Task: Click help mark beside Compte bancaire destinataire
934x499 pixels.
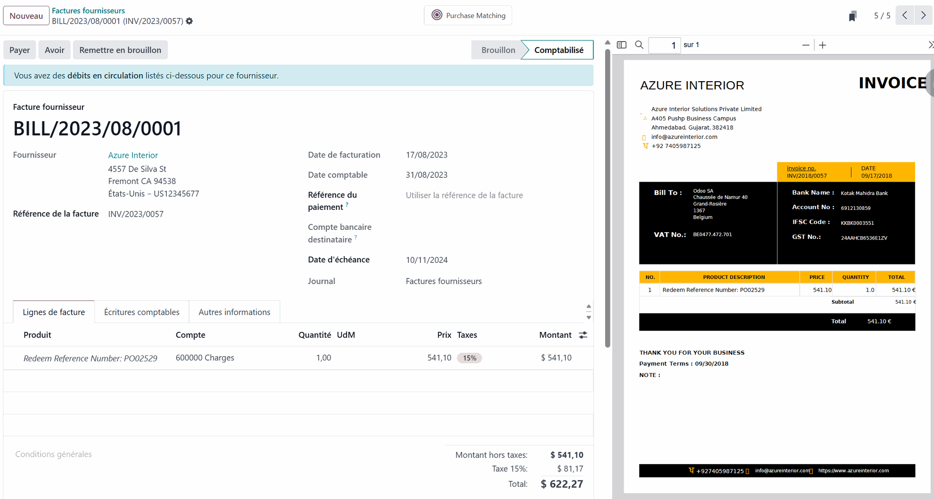Action: 356,237
